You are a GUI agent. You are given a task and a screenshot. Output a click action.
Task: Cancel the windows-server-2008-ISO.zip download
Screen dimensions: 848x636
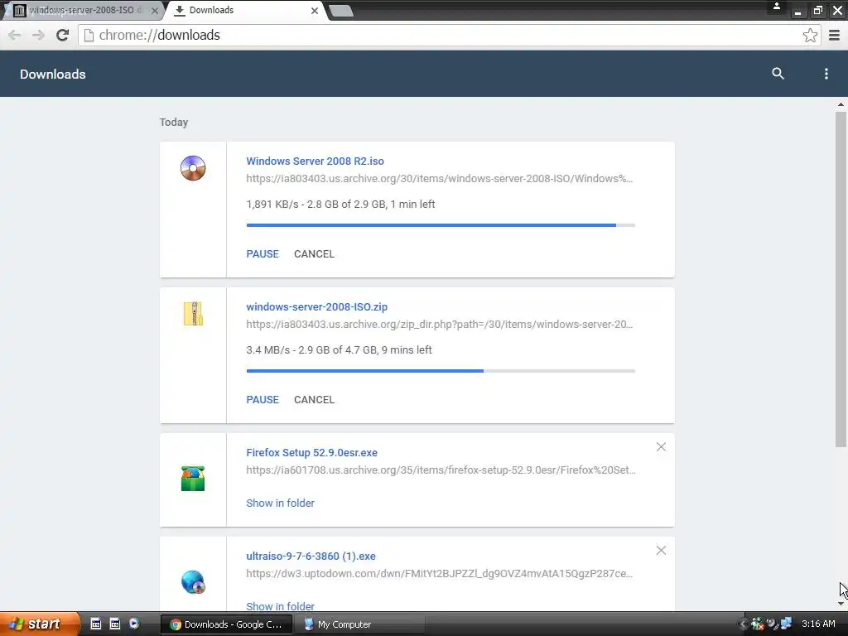[314, 400]
